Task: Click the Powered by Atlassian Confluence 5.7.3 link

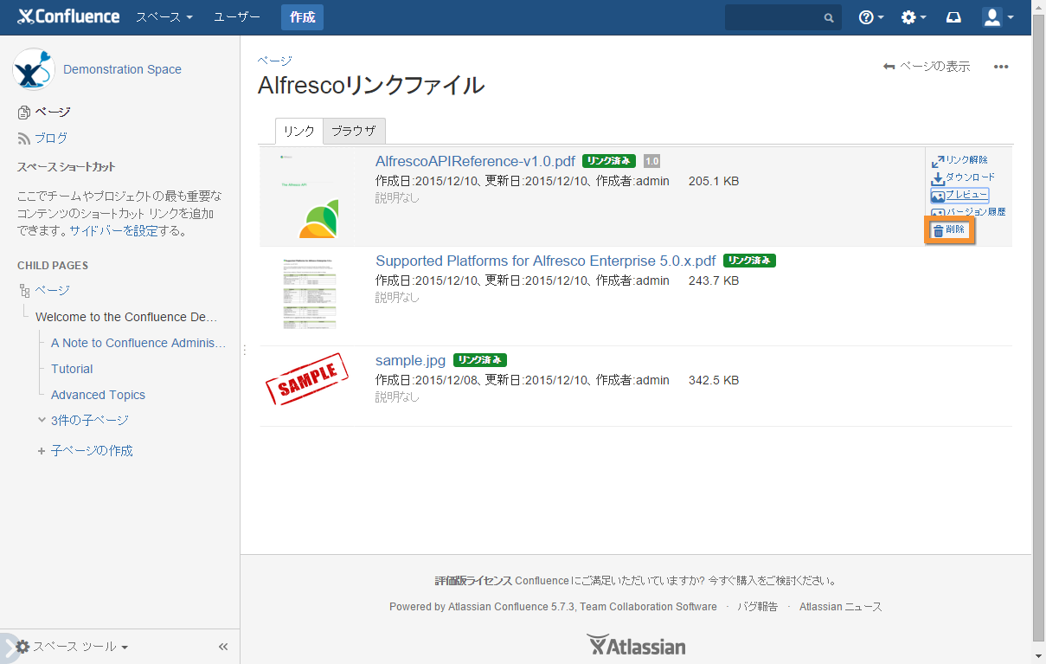Action: (553, 607)
